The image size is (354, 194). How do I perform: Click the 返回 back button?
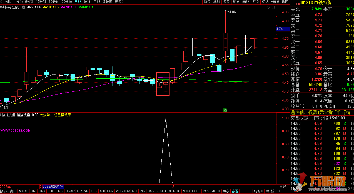tap(285, 2)
